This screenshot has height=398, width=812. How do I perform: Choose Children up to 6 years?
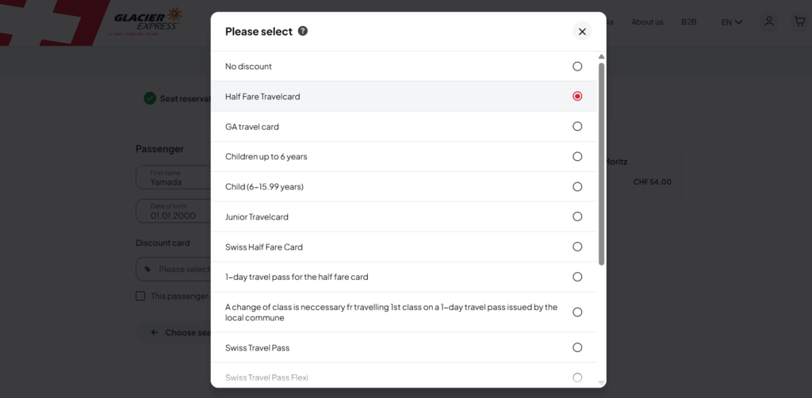tap(577, 156)
